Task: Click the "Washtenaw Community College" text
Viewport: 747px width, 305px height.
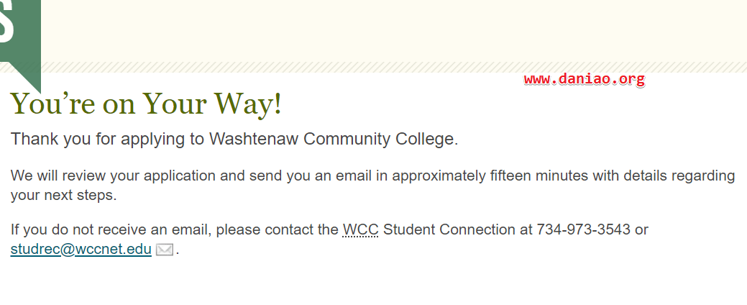Action: [x=331, y=139]
